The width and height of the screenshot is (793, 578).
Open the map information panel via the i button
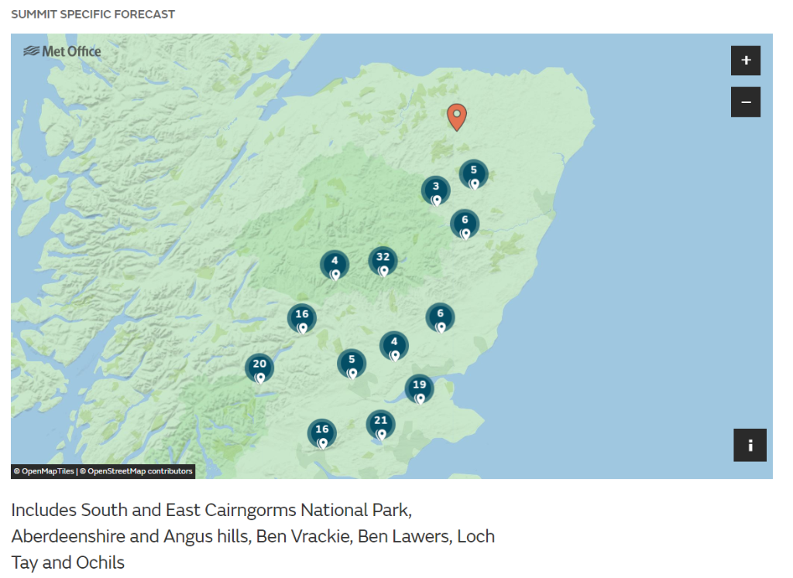[x=750, y=445]
